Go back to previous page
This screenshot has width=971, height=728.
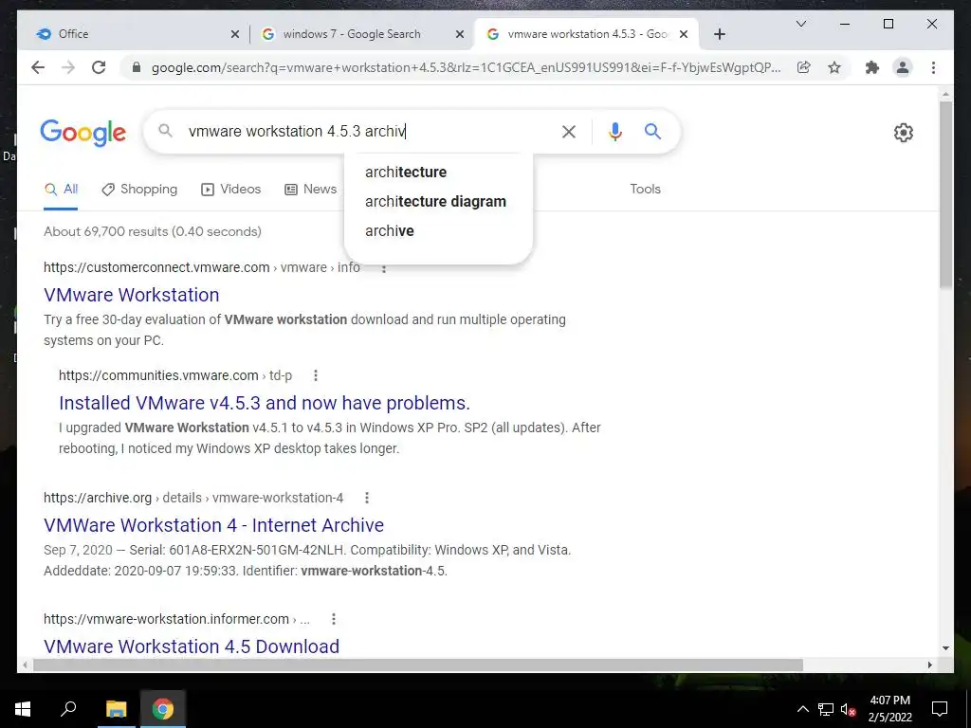(38, 67)
